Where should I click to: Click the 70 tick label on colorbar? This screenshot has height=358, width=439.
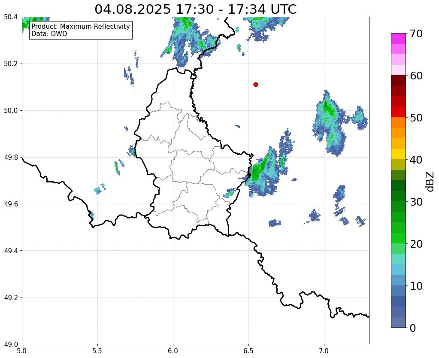(416, 33)
